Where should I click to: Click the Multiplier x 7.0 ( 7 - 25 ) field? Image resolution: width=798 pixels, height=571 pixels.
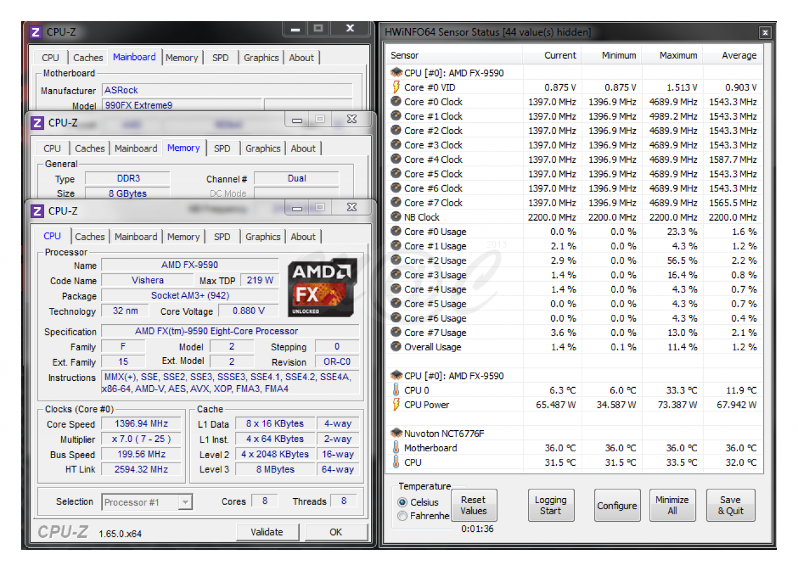click(142, 439)
